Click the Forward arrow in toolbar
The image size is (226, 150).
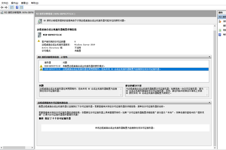click(6, 8)
